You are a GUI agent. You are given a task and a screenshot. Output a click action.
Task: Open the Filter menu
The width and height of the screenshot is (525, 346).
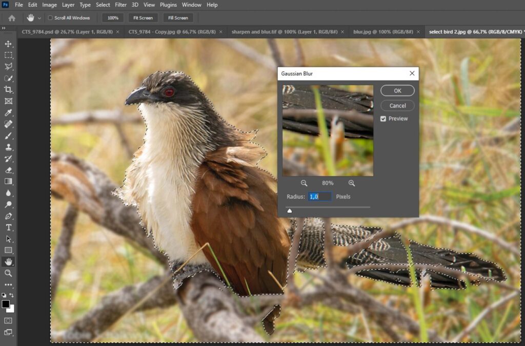pos(120,5)
